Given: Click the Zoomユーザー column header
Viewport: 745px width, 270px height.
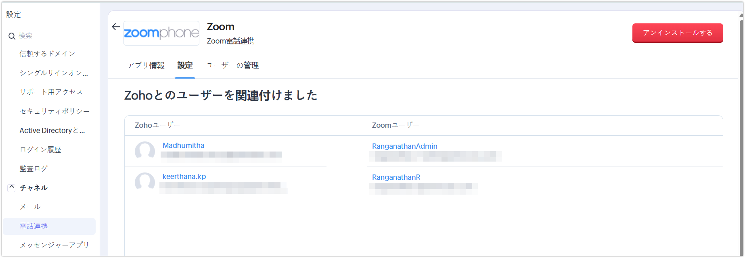Looking at the screenshot, I should (x=396, y=125).
